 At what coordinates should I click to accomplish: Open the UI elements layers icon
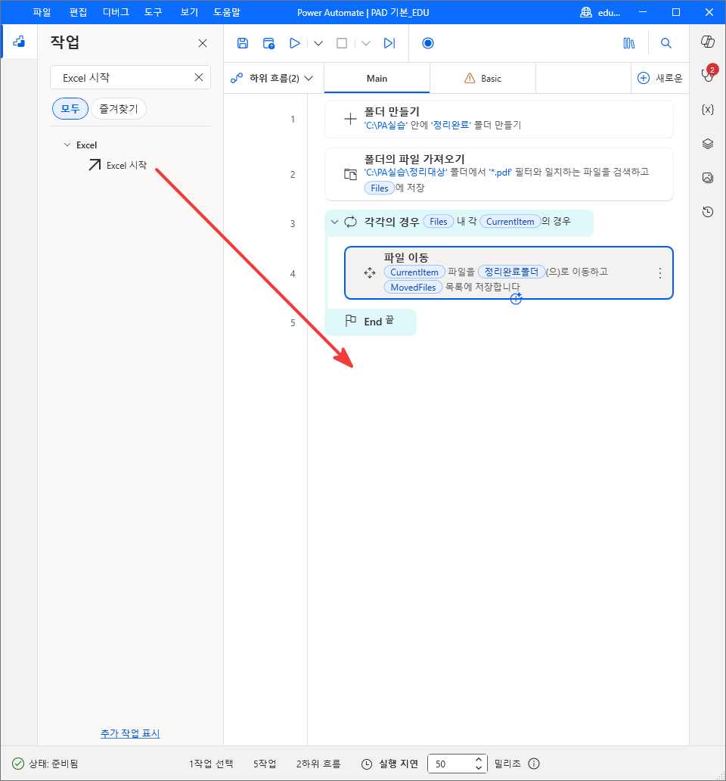click(708, 144)
